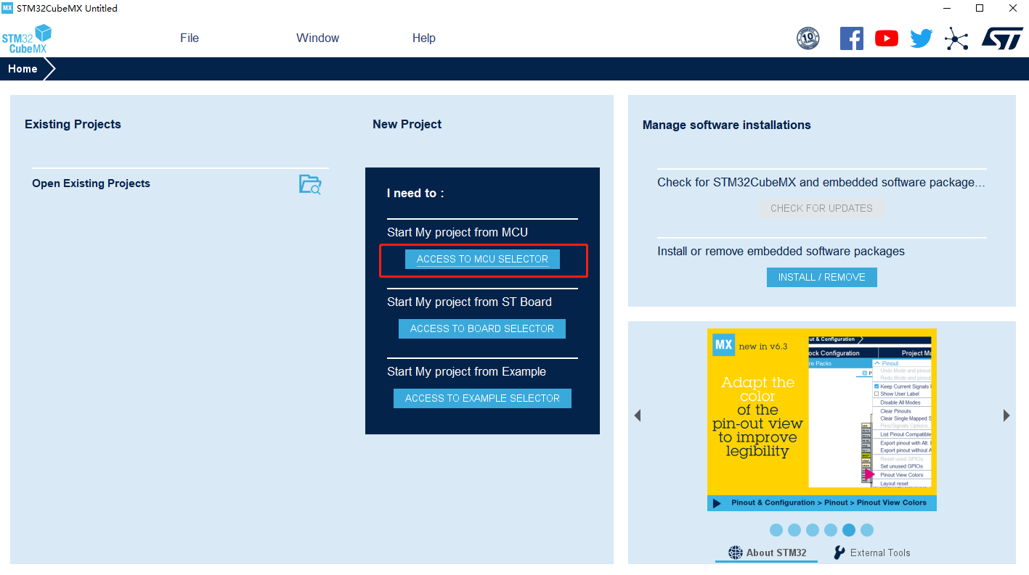Click the Pinout View Colors banner caption
This screenshot has height=575, width=1029.
[x=829, y=502]
